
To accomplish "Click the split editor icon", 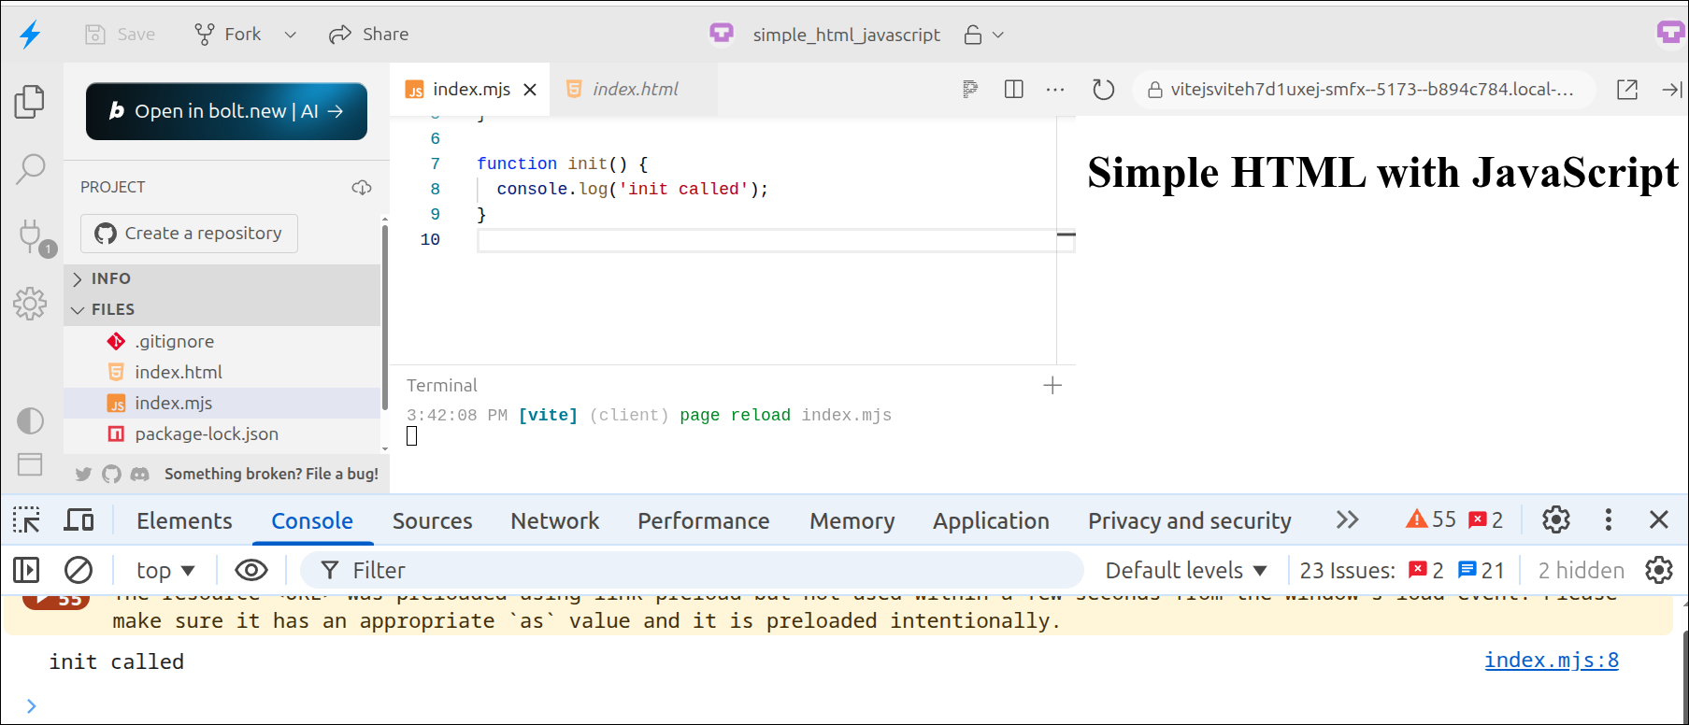I will click(x=1013, y=90).
